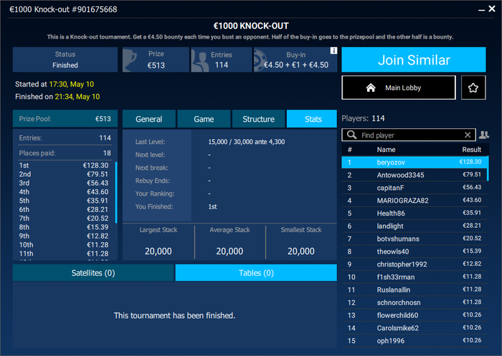The image size is (502, 356).
Task: Click the Started at 17:30, May 10 text
Action: tap(55, 84)
